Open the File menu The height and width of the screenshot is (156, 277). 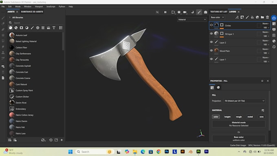click(x=3, y=7)
